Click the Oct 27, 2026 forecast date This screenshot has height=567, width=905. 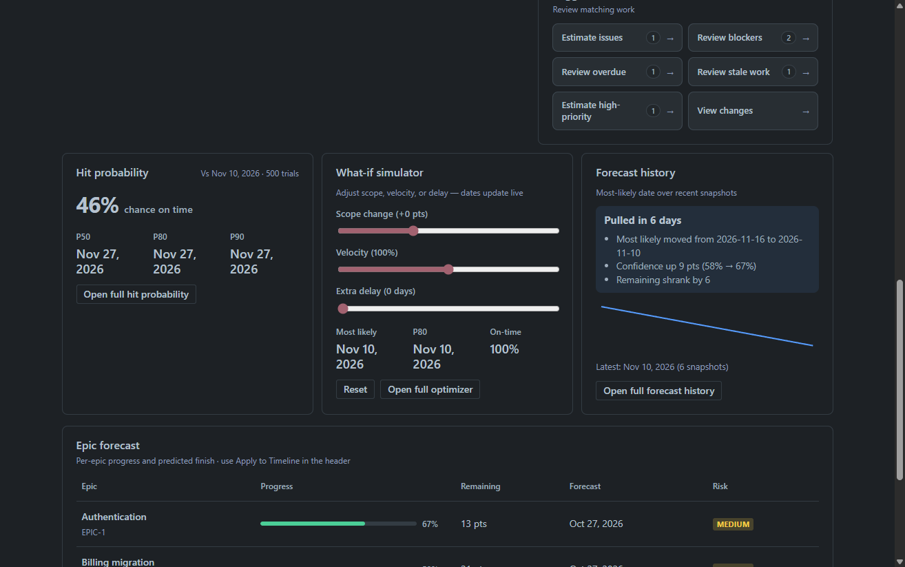(x=596, y=524)
